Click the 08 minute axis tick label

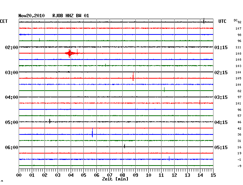[122, 175]
